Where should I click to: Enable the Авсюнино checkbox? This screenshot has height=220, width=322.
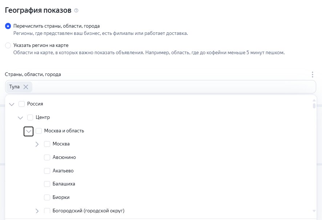(x=47, y=157)
